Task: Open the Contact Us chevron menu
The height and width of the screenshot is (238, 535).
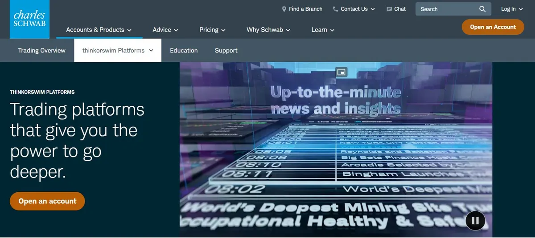Action: [373, 9]
